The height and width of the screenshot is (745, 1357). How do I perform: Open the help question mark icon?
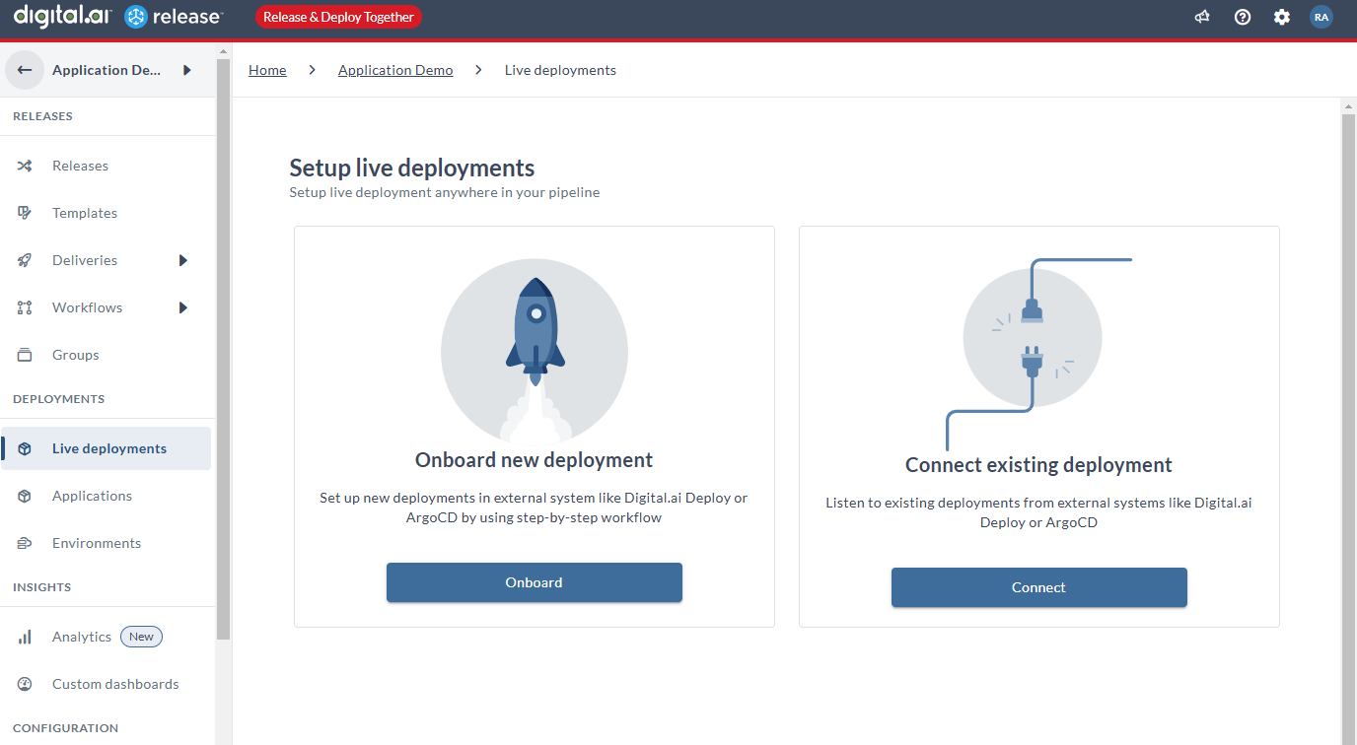[x=1243, y=17]
